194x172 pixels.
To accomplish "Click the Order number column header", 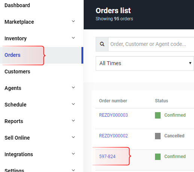I will 113,101.
